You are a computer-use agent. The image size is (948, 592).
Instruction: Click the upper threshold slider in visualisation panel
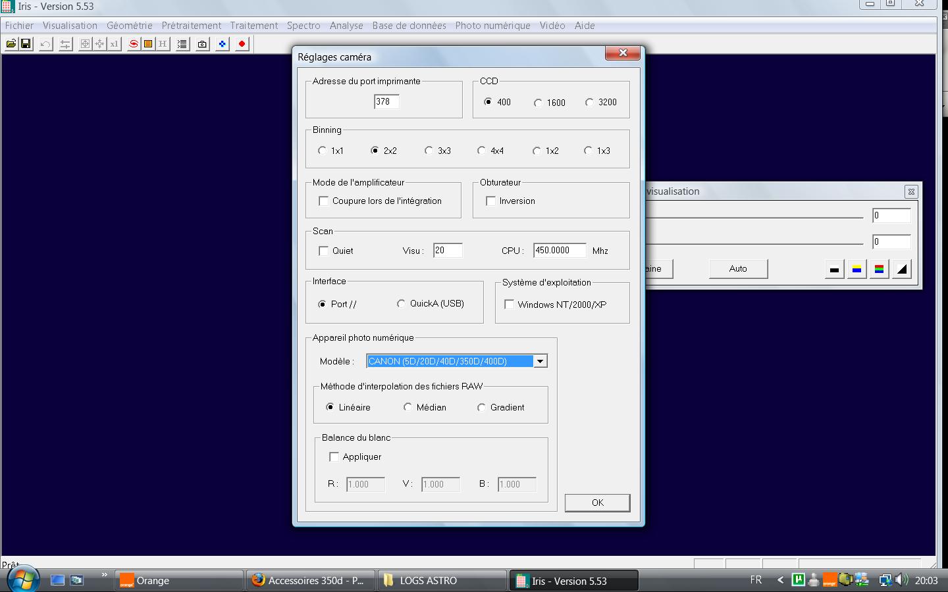[755, 216]
